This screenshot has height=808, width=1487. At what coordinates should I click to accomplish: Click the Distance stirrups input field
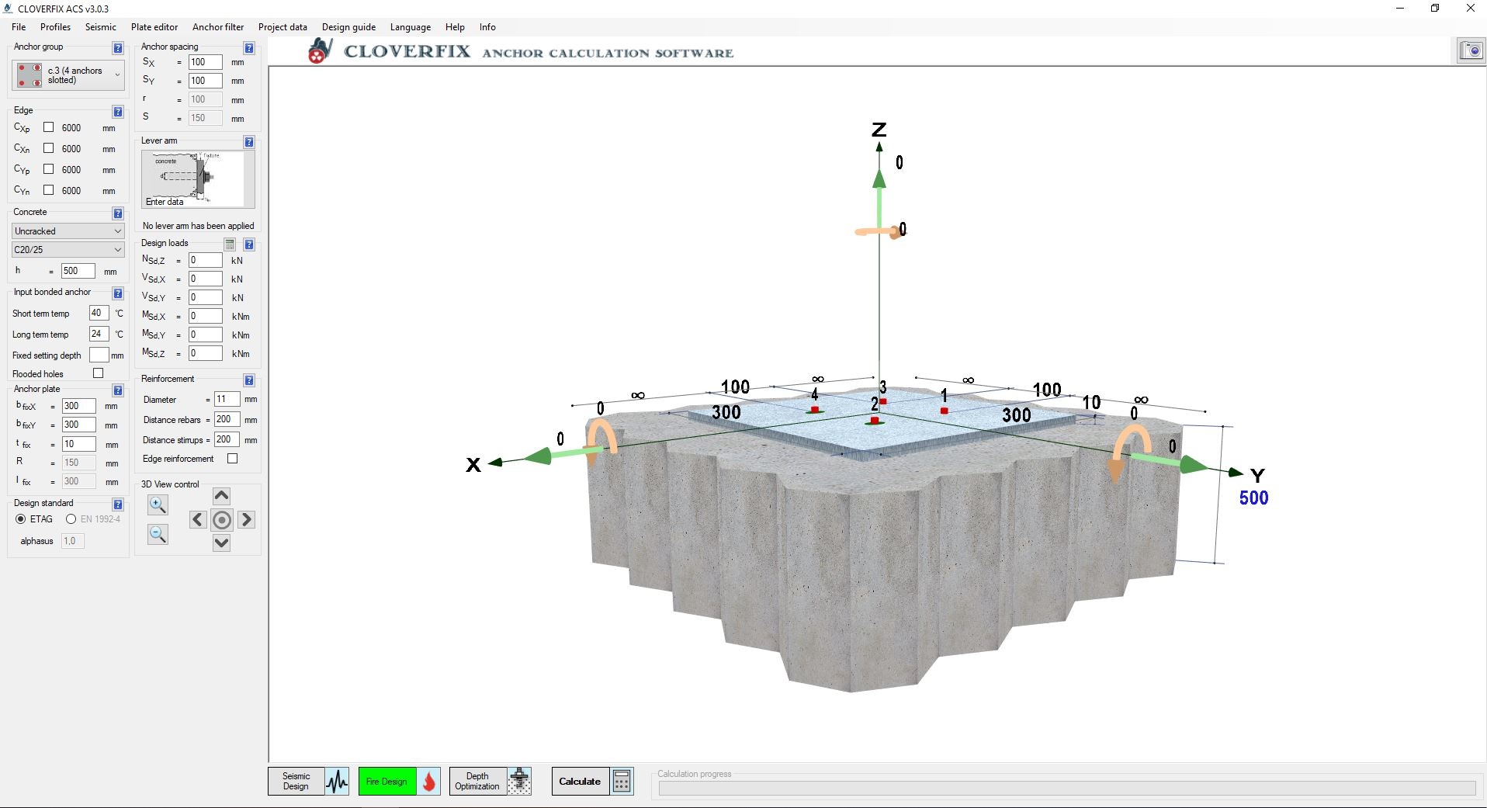[x=227, y=439]
